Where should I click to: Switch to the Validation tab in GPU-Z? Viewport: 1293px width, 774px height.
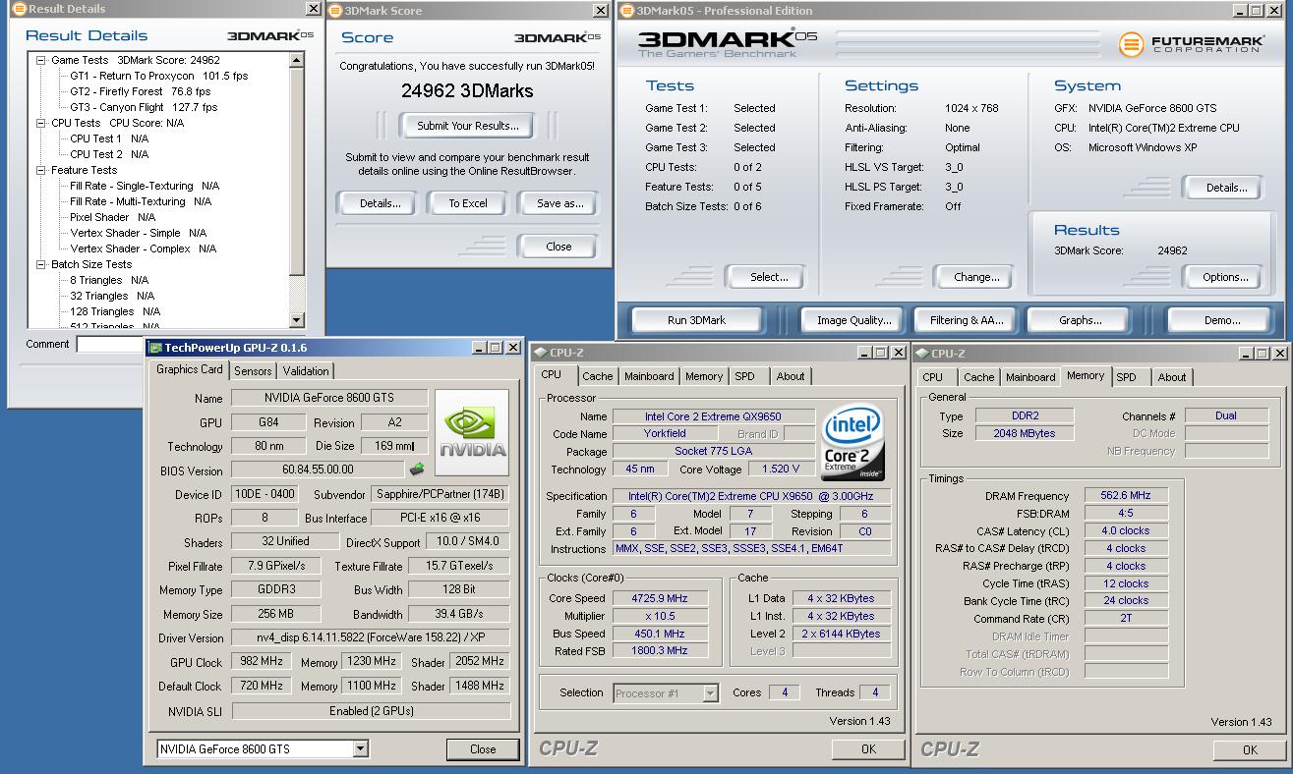(306, 371)
